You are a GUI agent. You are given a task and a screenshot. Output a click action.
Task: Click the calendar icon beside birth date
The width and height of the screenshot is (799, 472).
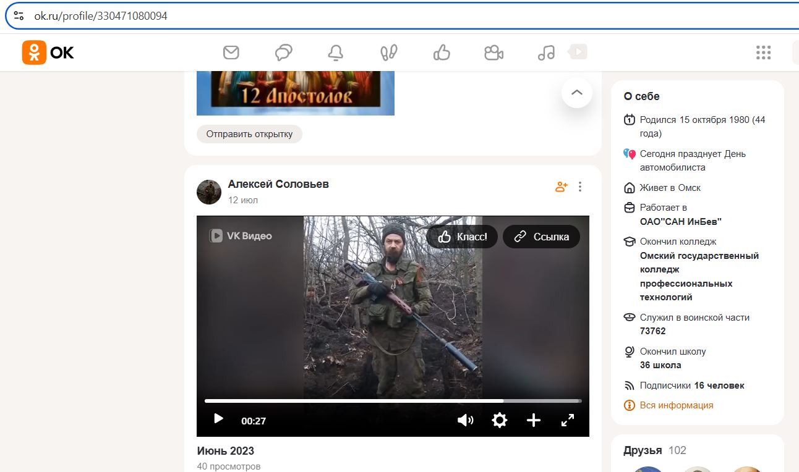[630, 120]
